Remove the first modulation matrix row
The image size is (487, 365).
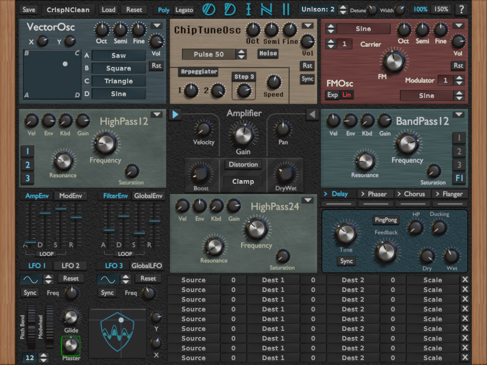pyautogui.click(x=465, y=280)
